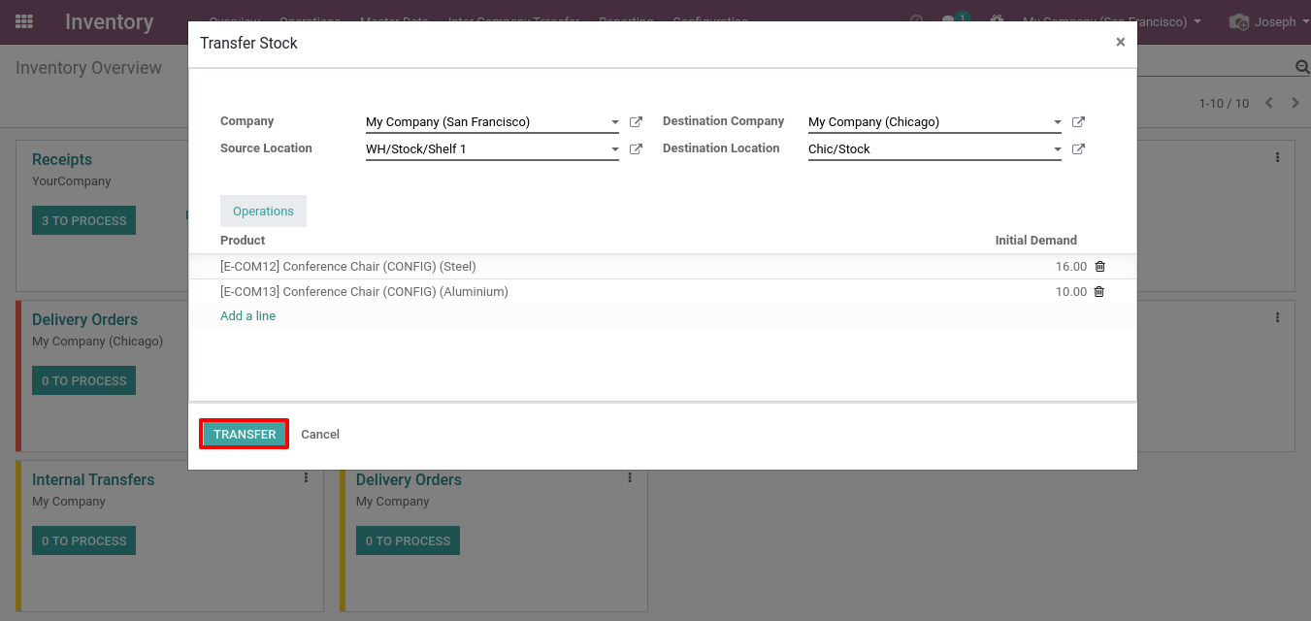1311x621 pixels.
Task: Select the Conference Chair (Aluminium) product row
Action: pyautogui.click(x=364, y=292)
